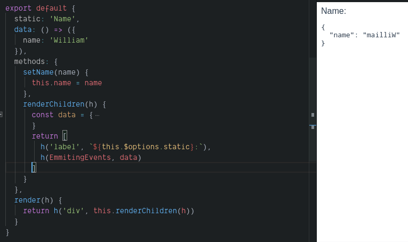The height and width of the screenshot is (242, 408).
Task: Click the h('label' call line
Action: tap(125, 147)
